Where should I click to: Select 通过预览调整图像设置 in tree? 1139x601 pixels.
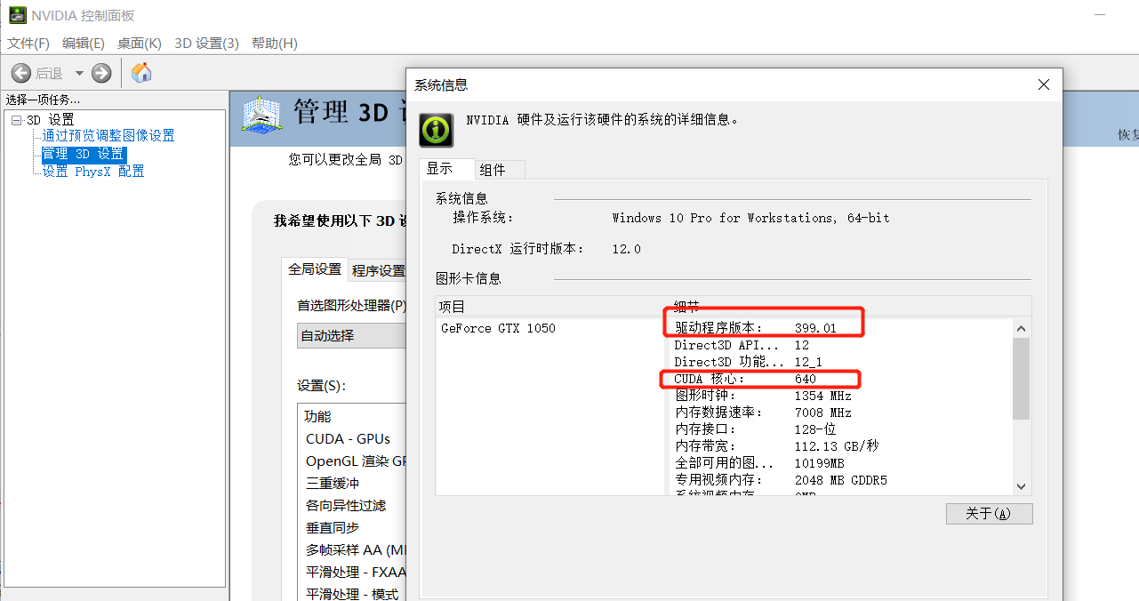pos(108,136)
